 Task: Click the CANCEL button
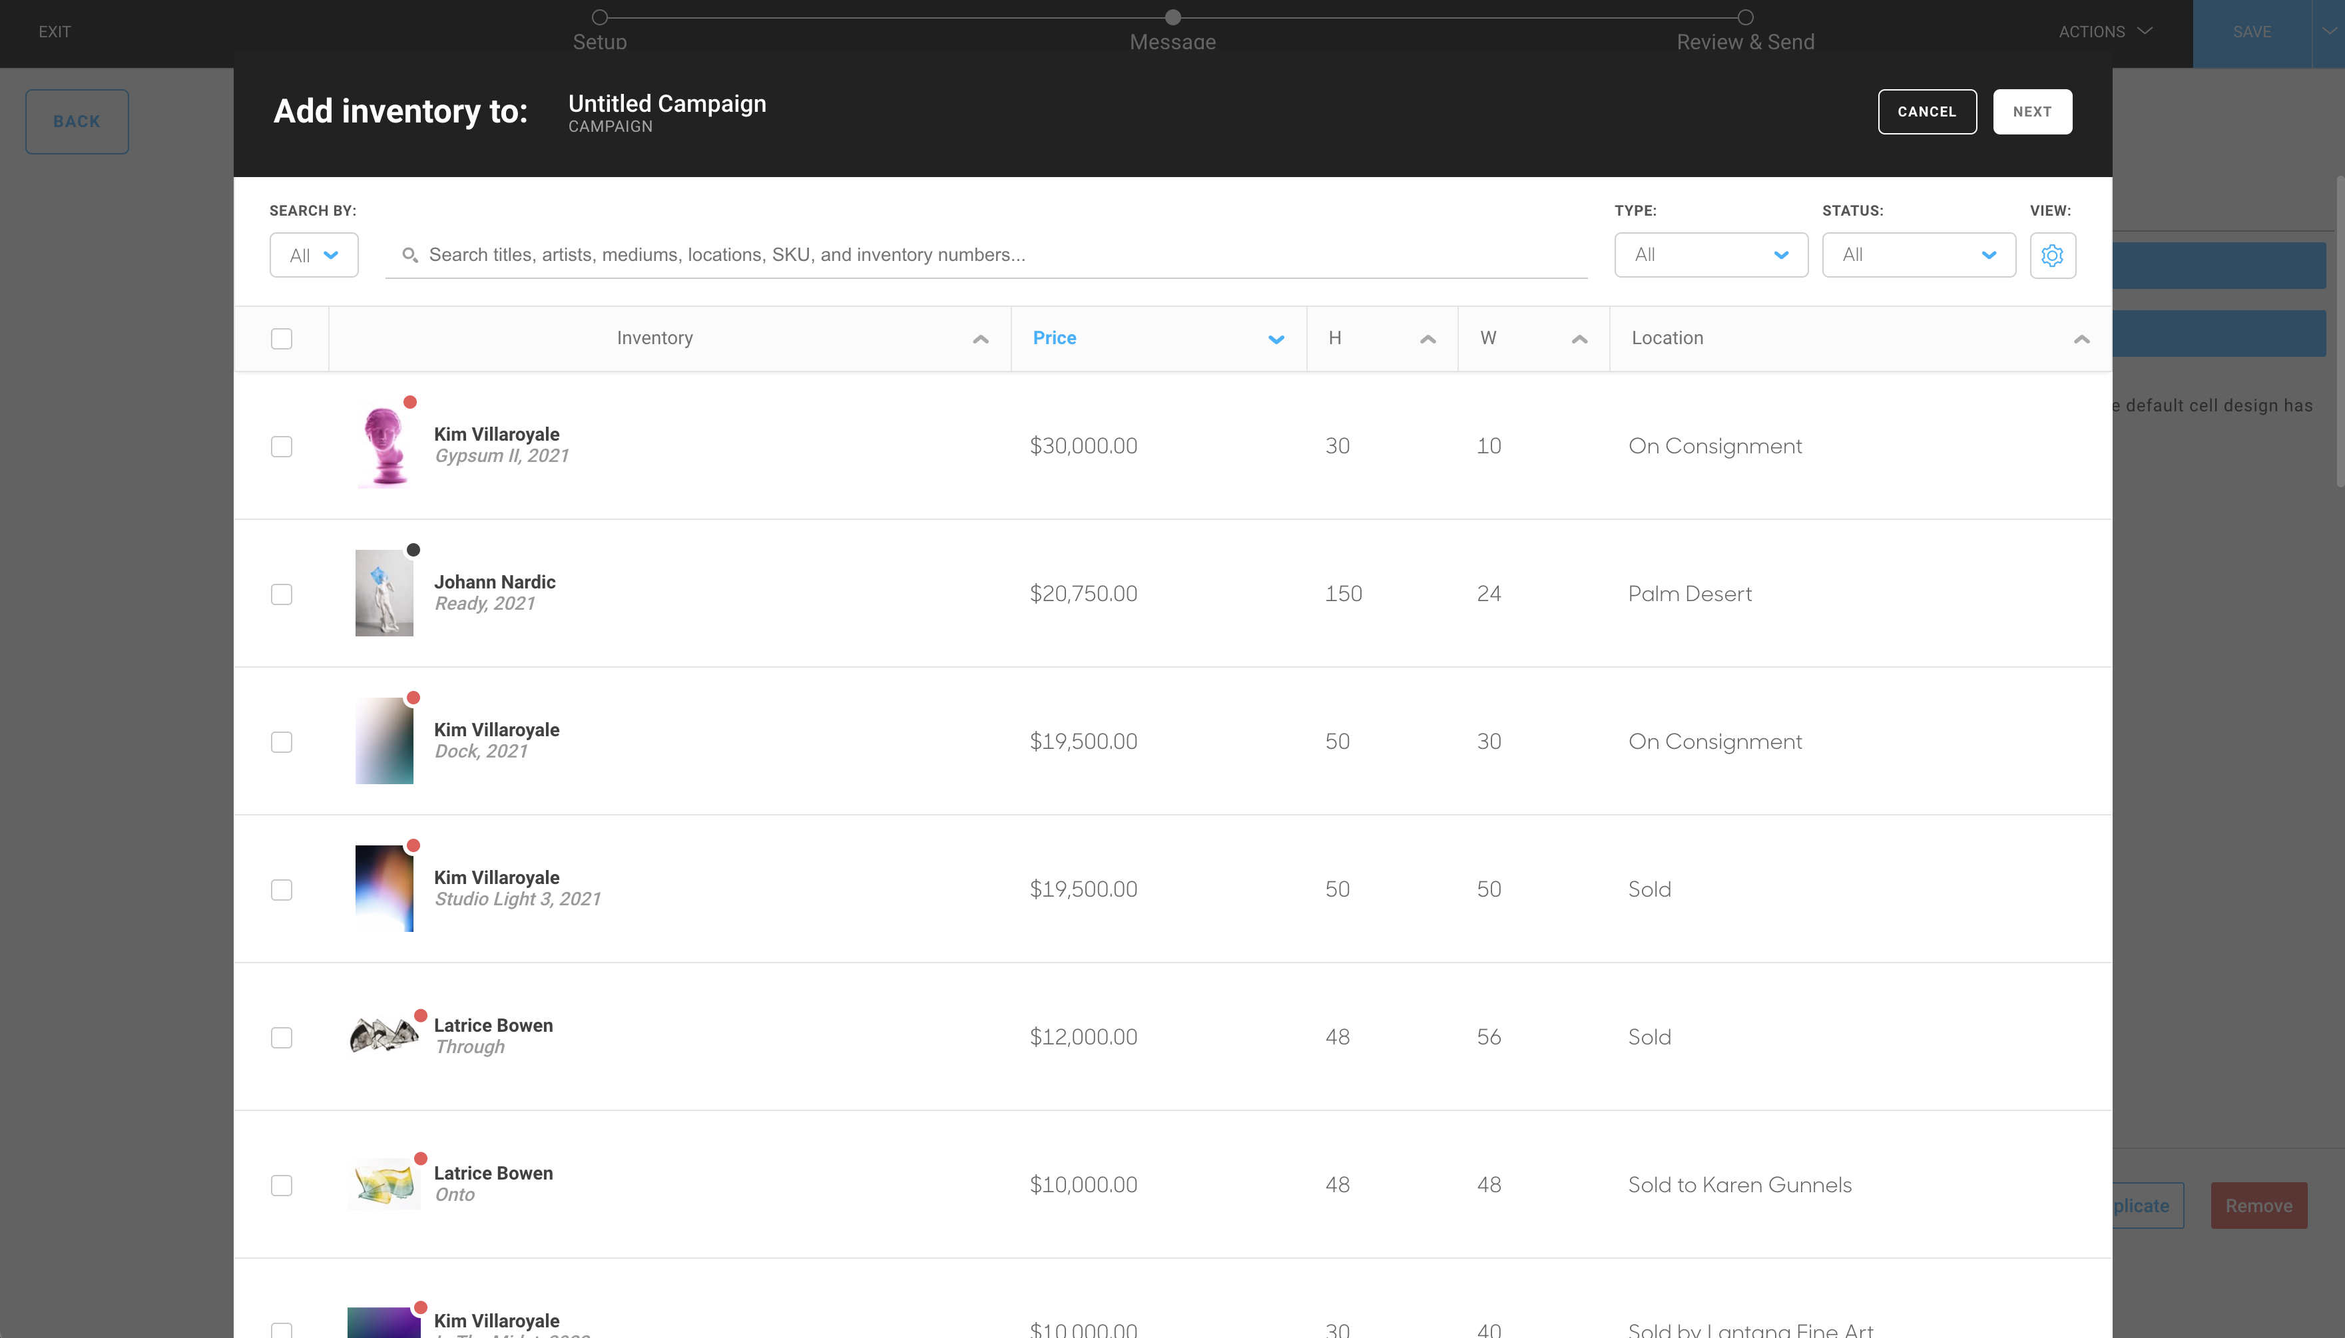(1927, 111)
